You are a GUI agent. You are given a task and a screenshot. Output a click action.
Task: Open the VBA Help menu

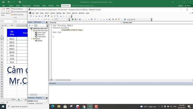point(87,13)
